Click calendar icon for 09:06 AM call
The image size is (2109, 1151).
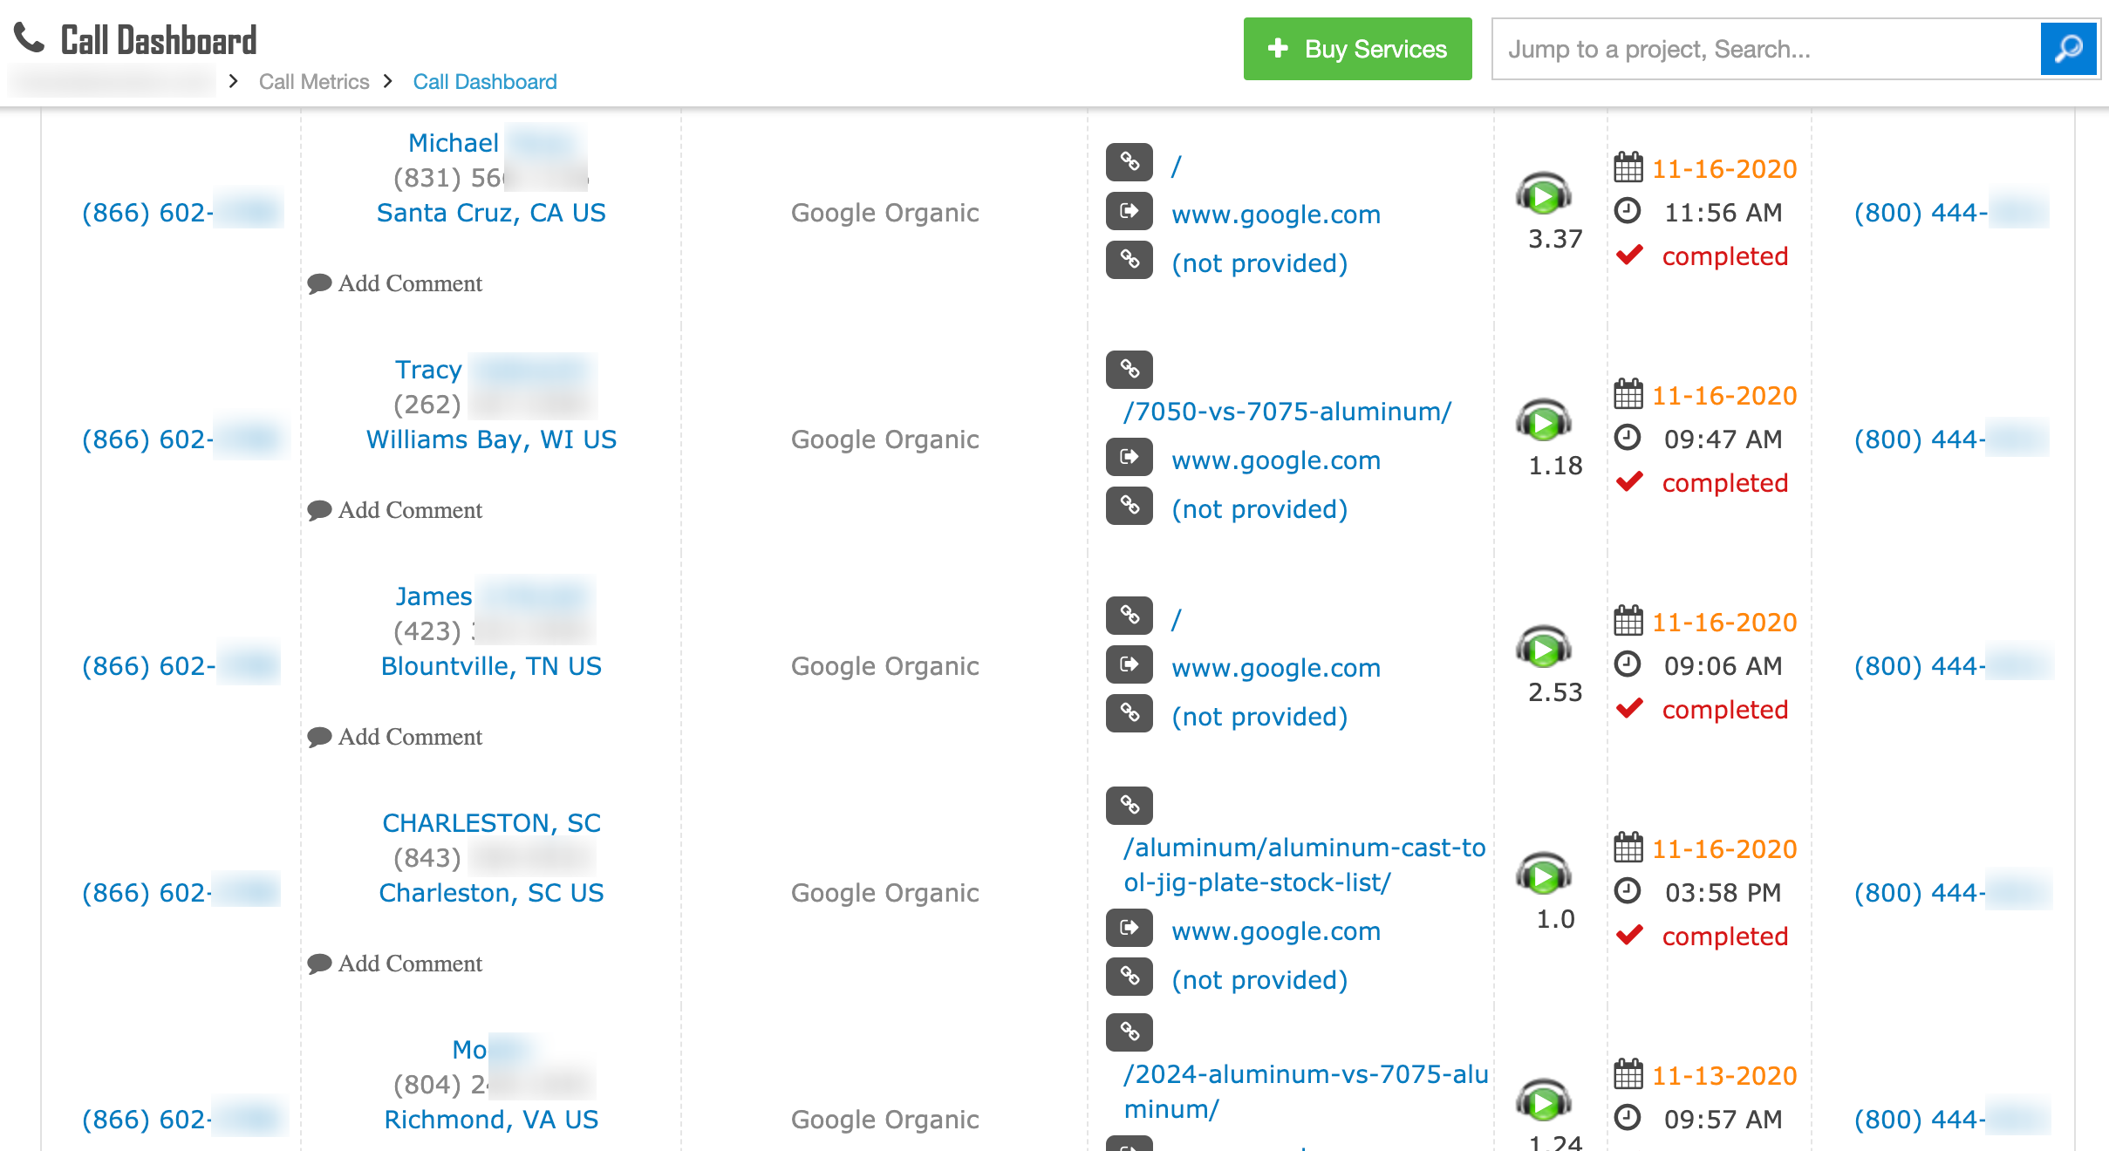click(1628, 621)
